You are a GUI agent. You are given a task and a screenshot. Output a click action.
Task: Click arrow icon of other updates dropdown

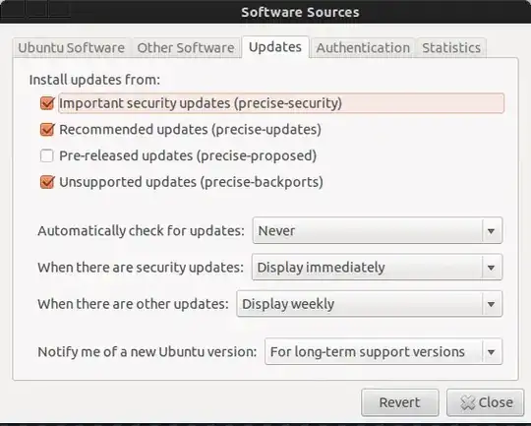[x=491, y=304]
